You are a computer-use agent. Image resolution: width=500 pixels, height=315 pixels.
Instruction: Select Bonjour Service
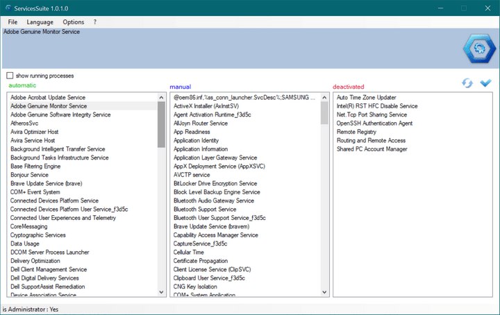29,175
